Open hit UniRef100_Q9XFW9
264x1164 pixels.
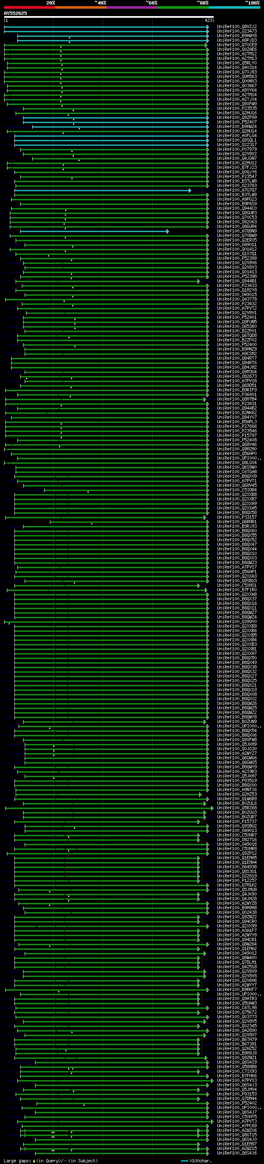click(236, 104)
